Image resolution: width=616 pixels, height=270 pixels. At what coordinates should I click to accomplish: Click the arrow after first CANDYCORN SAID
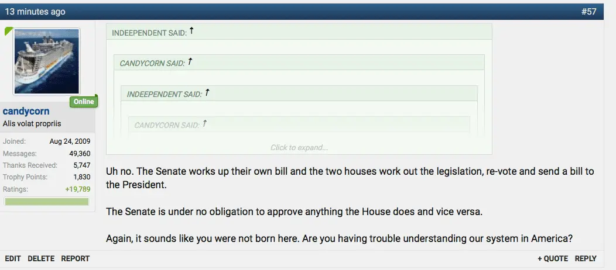pyautogui.click(x=190, y=62)
